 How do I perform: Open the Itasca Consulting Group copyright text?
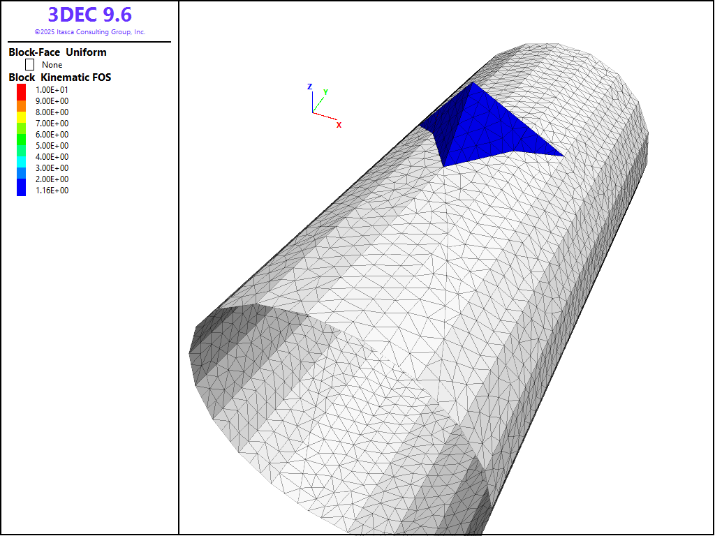[x=89, y=32]
